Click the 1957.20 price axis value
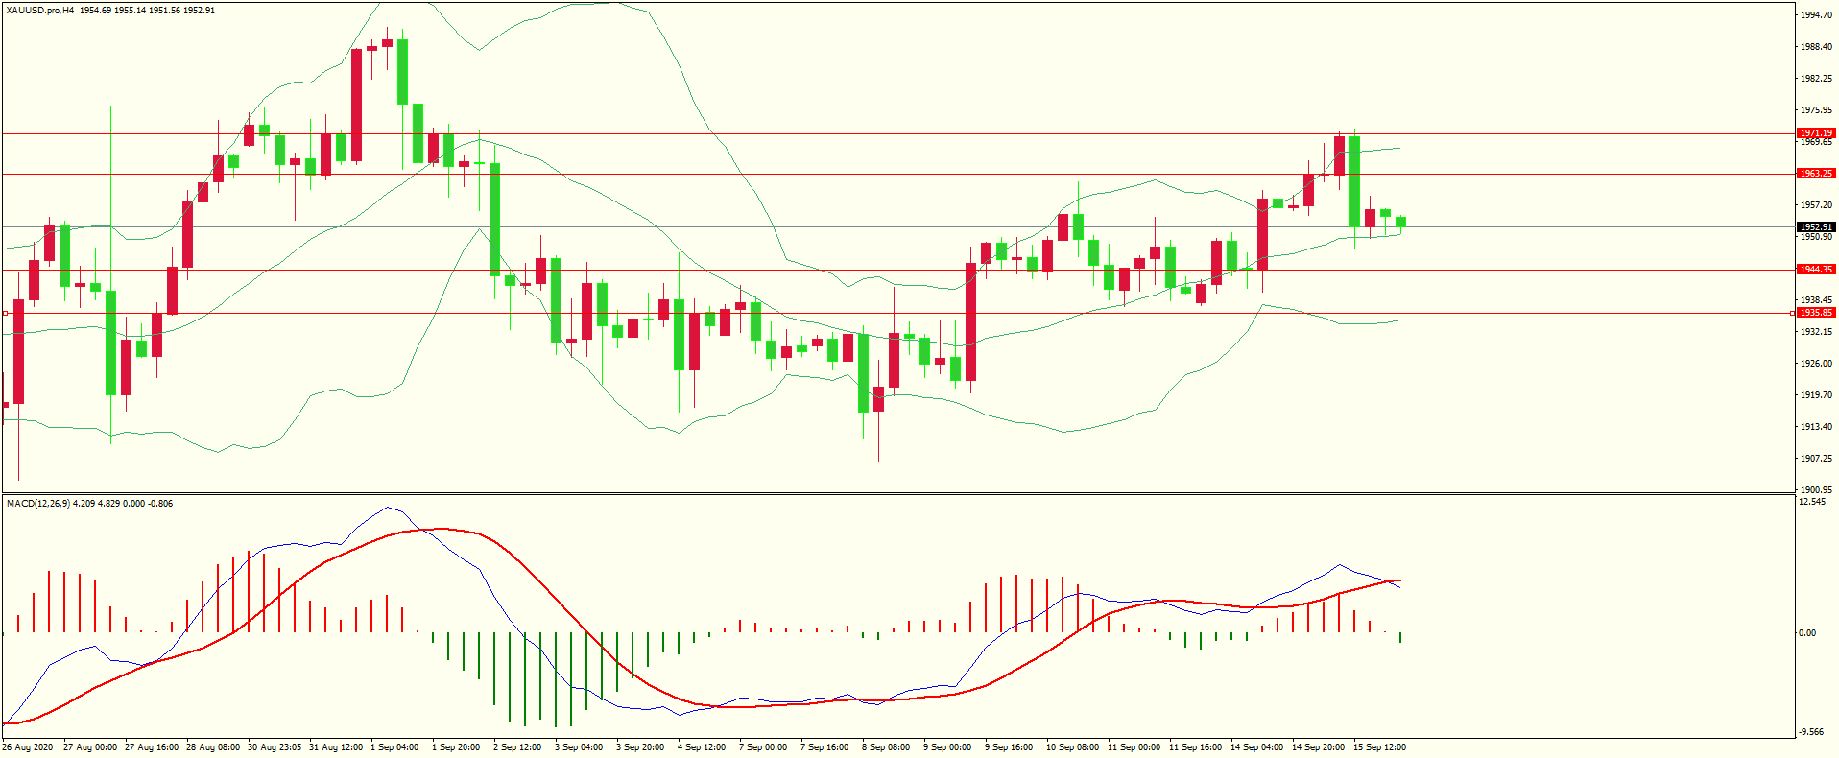Image resolution: width=1839 pixels, height=758 pixels. click(1817, 205)
